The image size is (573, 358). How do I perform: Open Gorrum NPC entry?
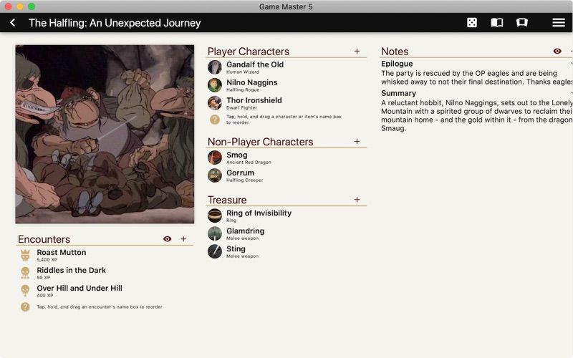point(240,173)
